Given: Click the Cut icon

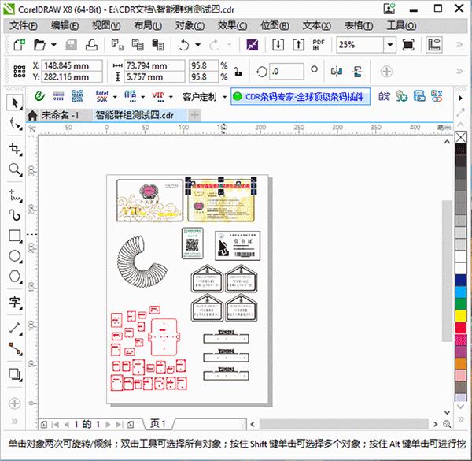Looking at the screenshot, I should (117, 45).
